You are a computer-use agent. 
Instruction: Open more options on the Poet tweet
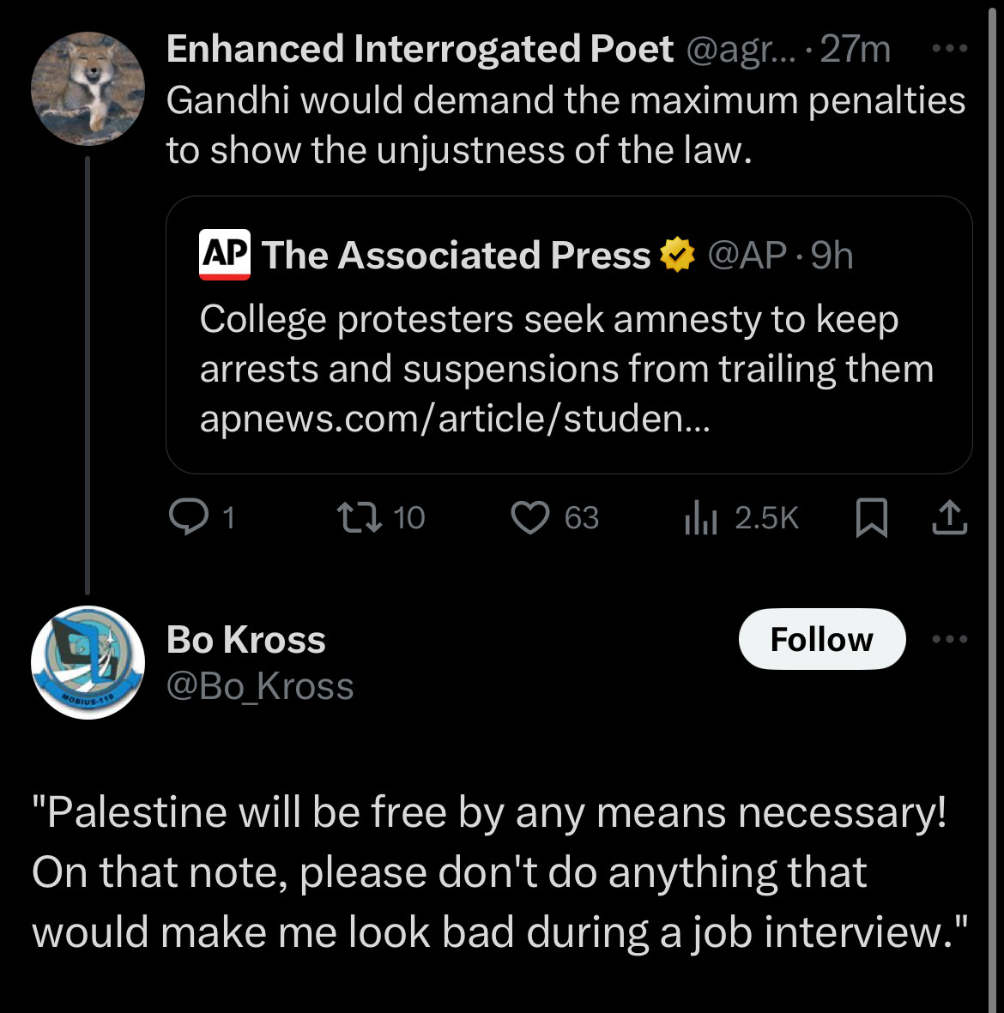point(950,48)
